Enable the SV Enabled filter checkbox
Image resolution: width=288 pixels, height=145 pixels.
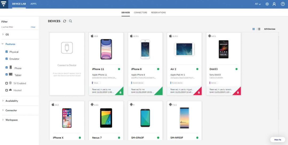(7, 83)
